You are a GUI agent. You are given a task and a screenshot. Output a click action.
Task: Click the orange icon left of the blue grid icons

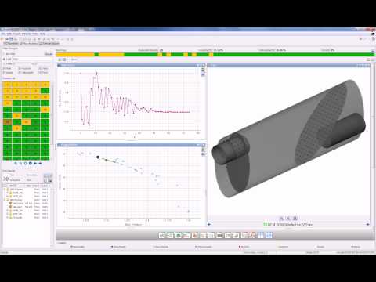252,236
